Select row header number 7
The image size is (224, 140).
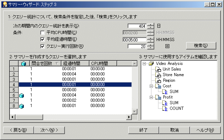(14, 101)
